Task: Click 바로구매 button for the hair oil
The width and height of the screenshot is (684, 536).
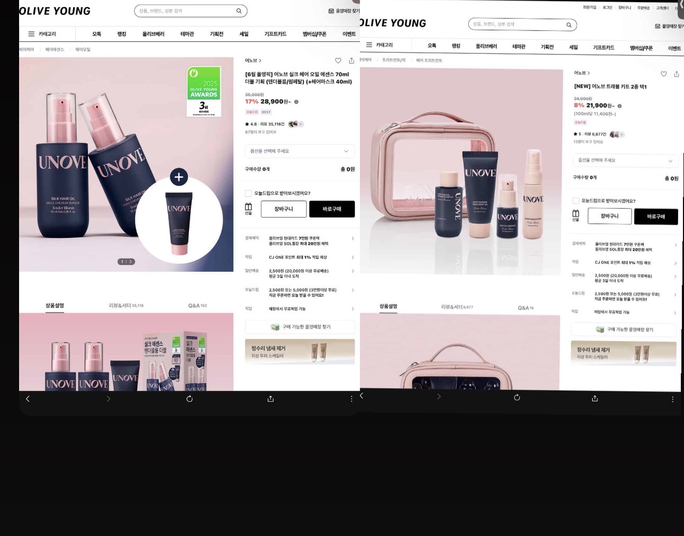Action: click(x=332, y=209)
